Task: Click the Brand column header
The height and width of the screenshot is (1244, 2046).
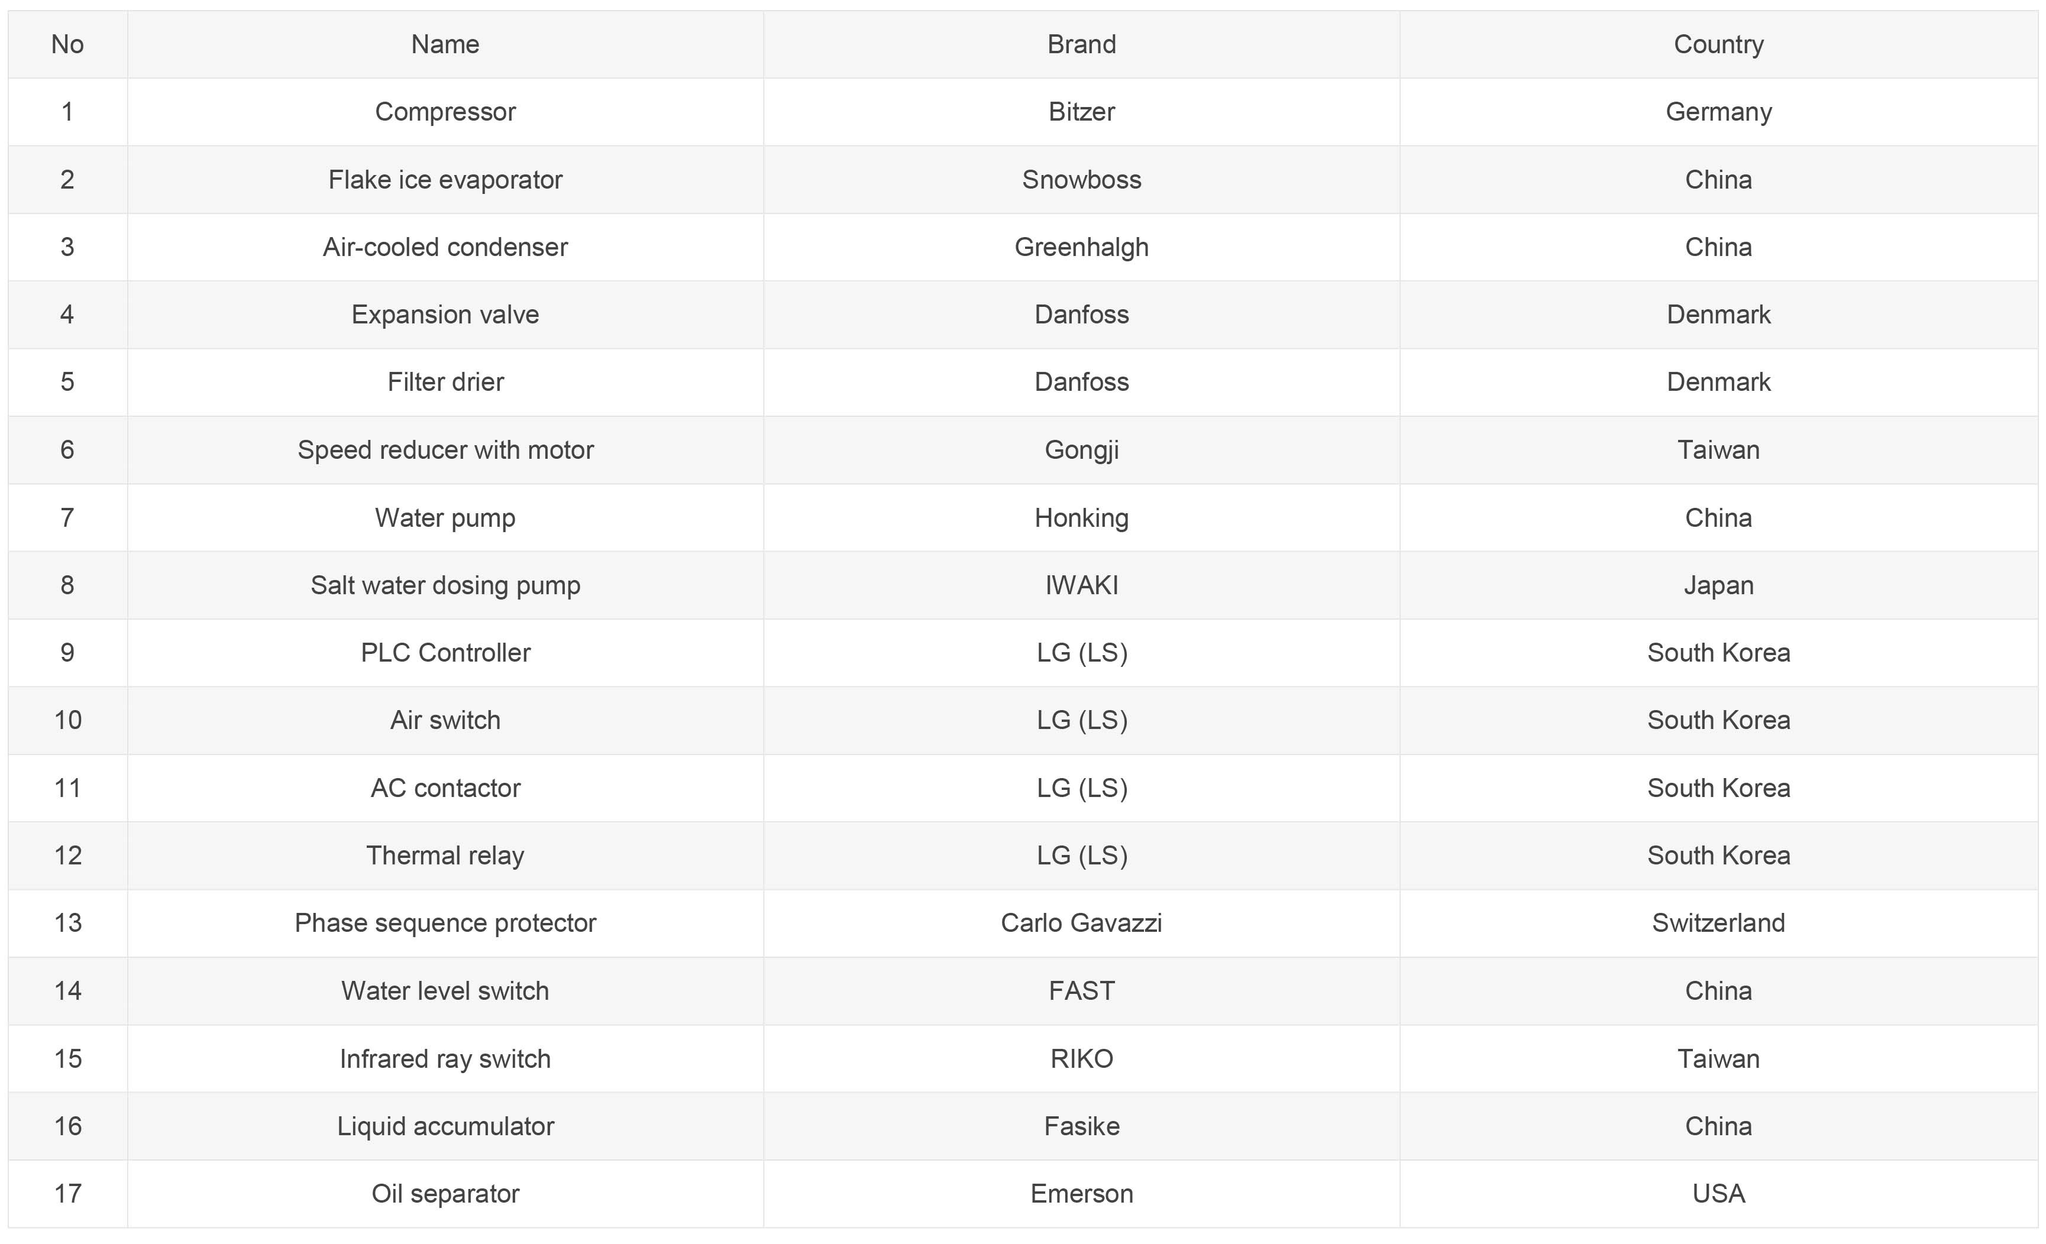Action: (x=1081, y=44)
